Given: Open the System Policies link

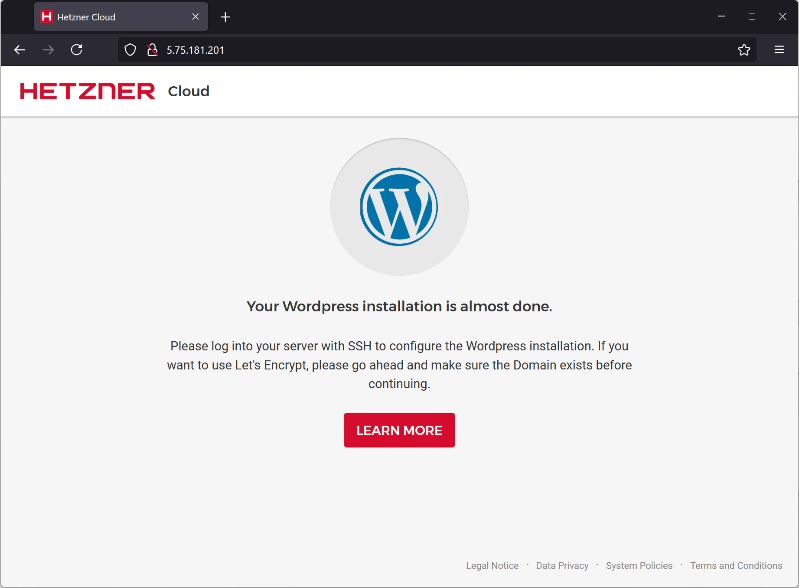Looking at the screenshot, I should (x=639, y=565).
